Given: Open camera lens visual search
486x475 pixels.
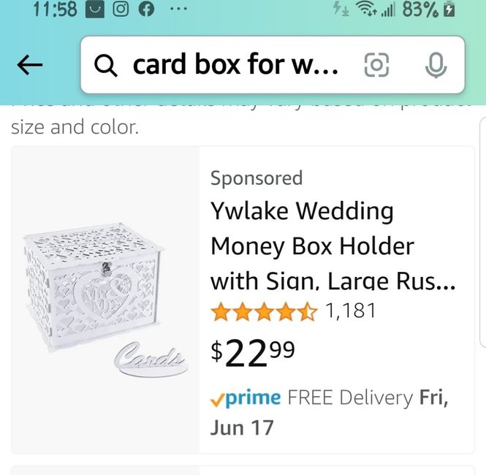Looking at the screenshot, I should [x=376, y=66].
